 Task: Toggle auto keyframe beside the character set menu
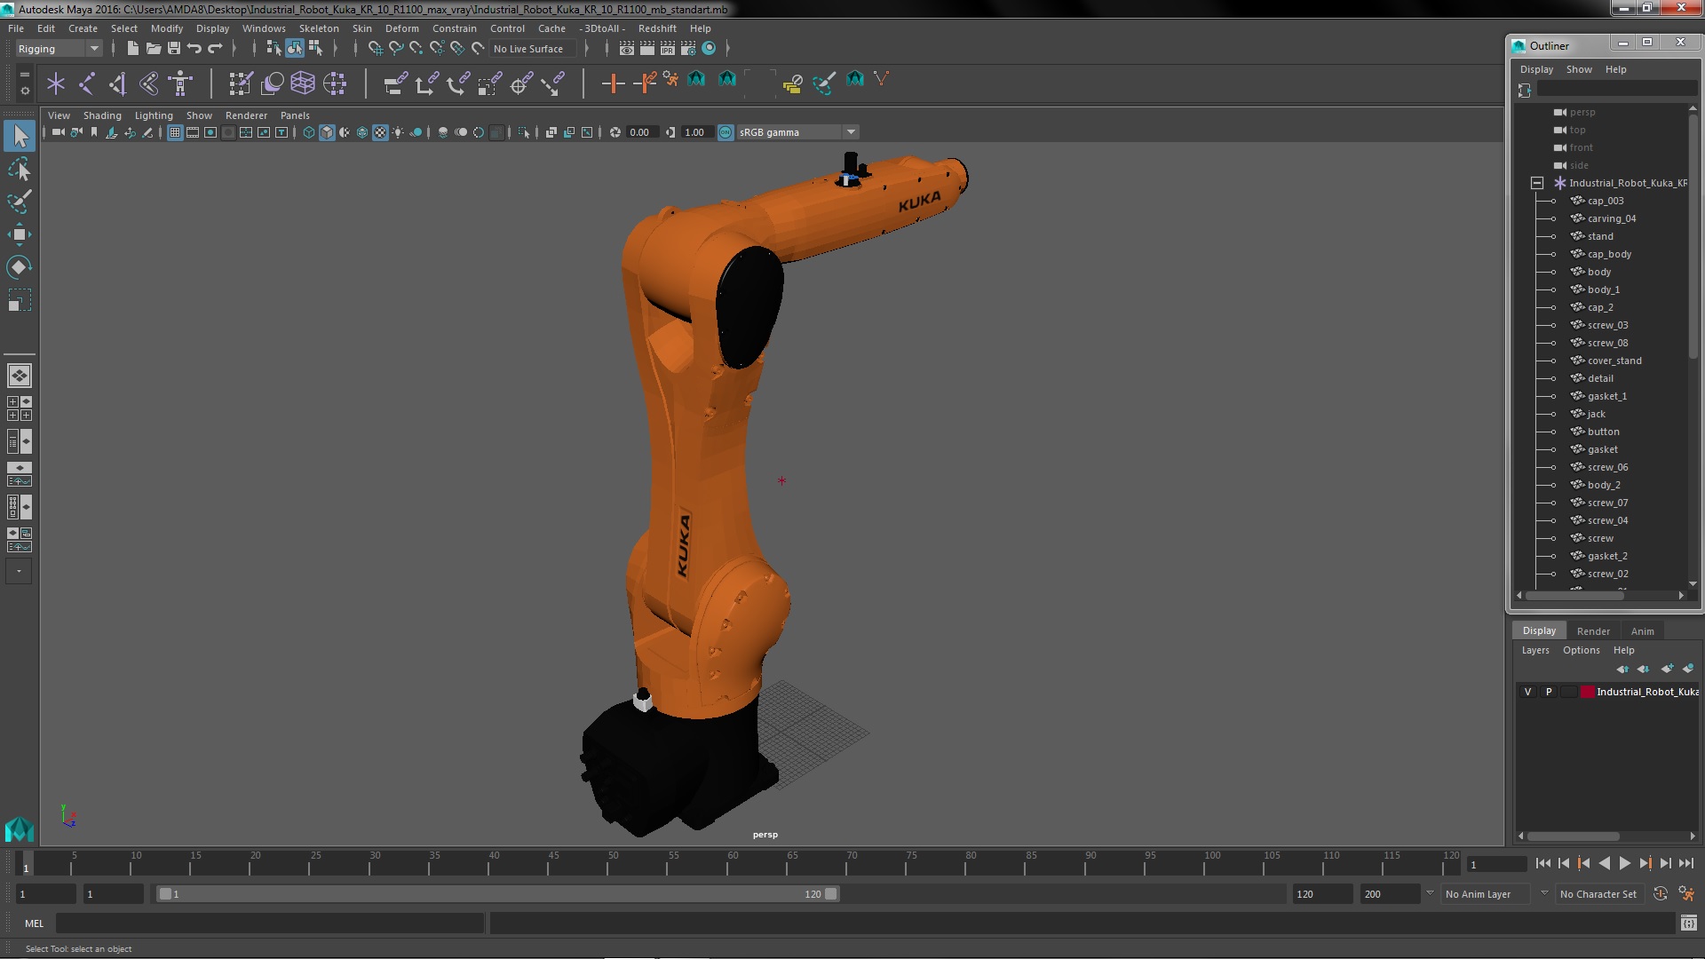[x=1661, y=894]
